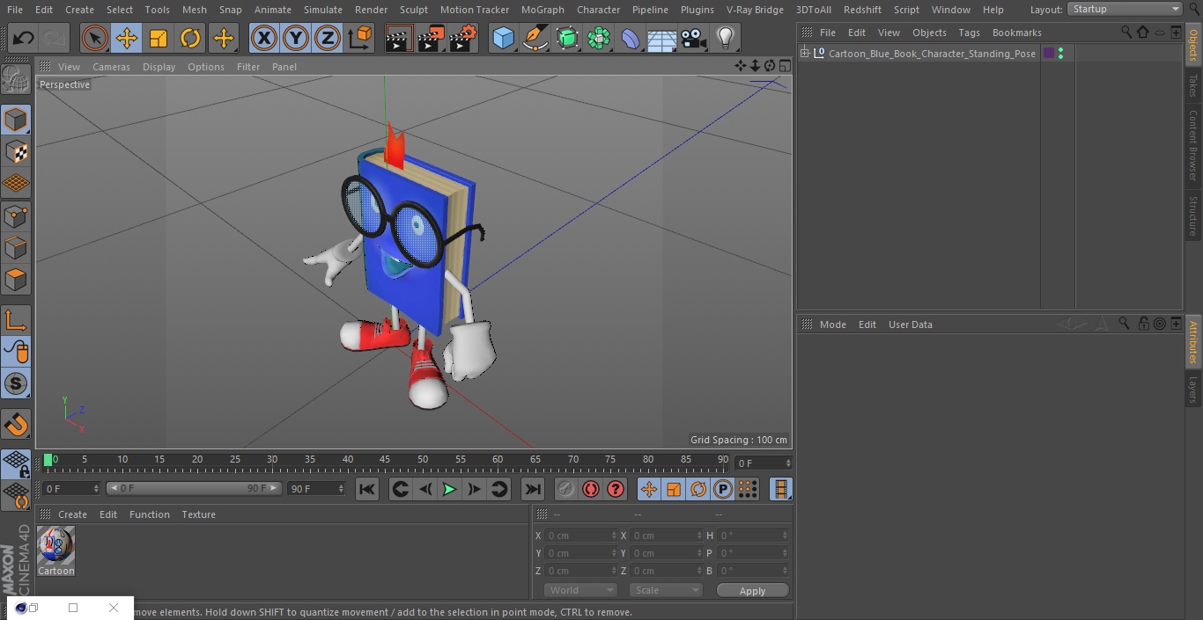This screenshot has width=1203, height=620.
Task: Open the Attributes side tab
Action: click(x=1193, y=342)
